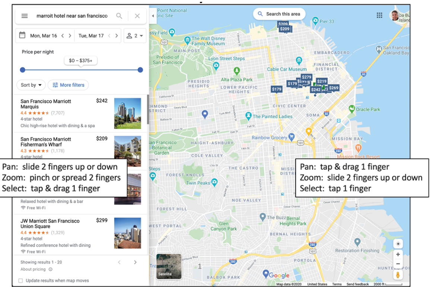The image size is (430, 287).
Task: Select the yellow starred place pin
Action: (309, 131)
